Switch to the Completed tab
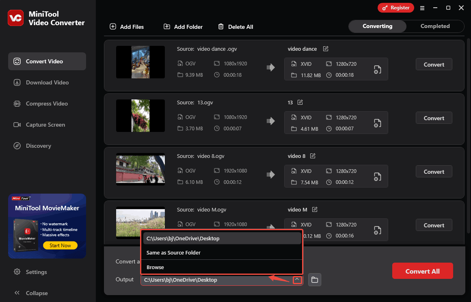The width and height of the screenshot is (471, 302). click(x=435, y=26)
